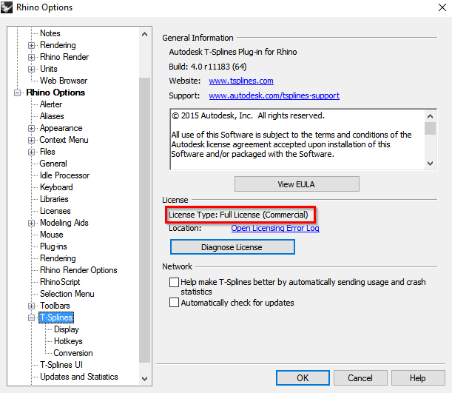Confirm with the OK button
This screenshot has height=393, width=452.
[x=303, y=377]
